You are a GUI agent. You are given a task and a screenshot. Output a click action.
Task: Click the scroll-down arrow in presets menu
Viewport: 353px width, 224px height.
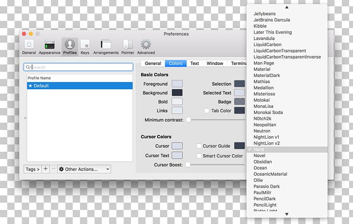[x=287, y=214]
